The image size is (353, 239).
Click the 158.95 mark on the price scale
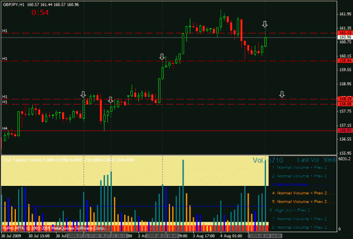point(345,84)
